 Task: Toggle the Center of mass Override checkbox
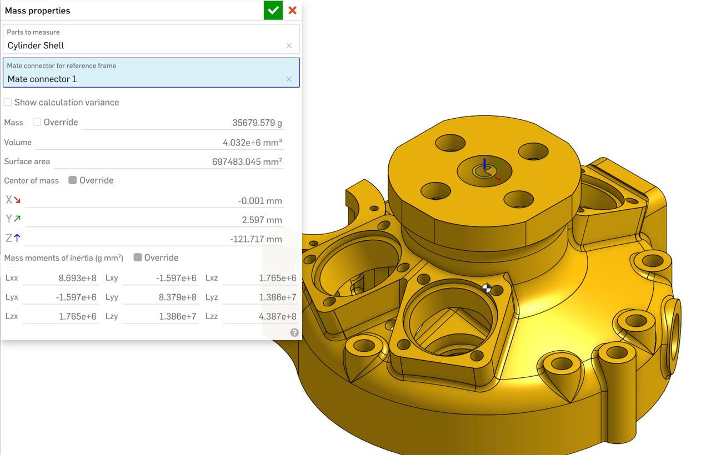[x=71, y=180]
